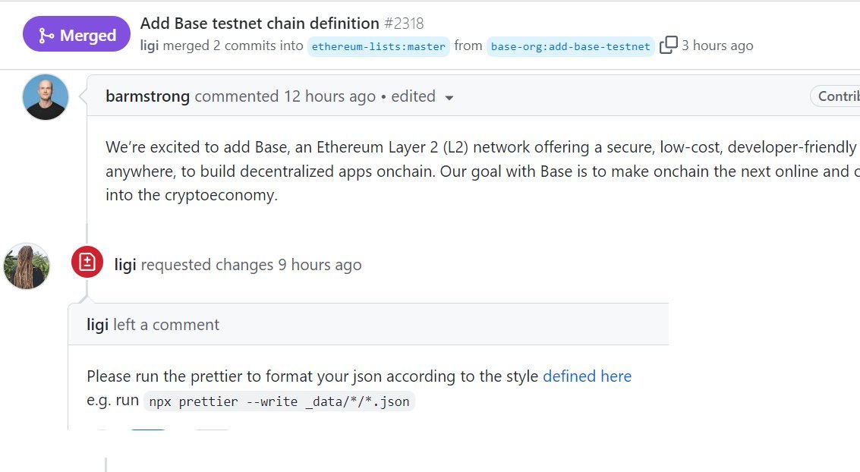Open the 'defined here' style link

(x=587, y=376)
